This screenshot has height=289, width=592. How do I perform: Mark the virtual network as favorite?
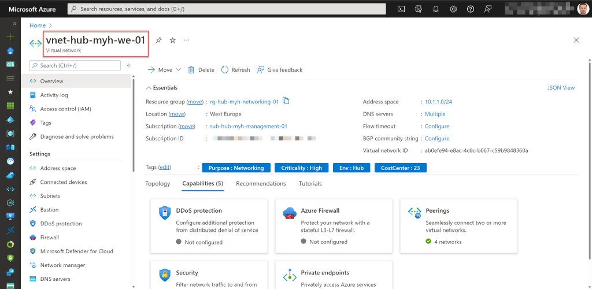(172, 40)
